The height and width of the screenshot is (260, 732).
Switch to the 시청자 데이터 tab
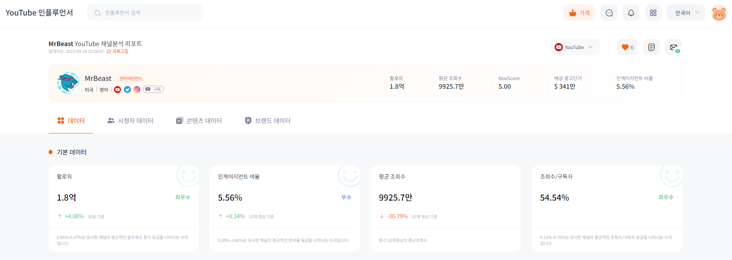coord(130,121)
